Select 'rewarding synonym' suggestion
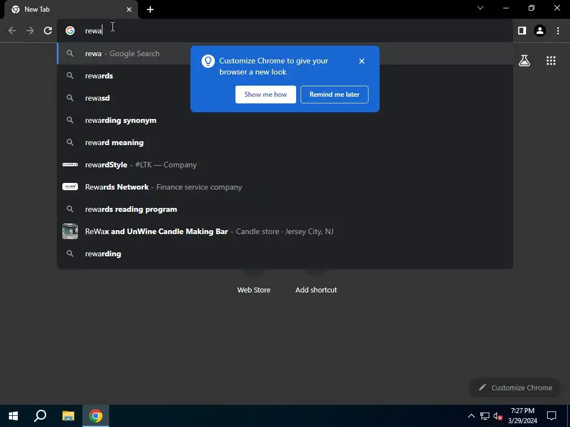The width and height of the screenshot is (570, 427). coord(285,120)
